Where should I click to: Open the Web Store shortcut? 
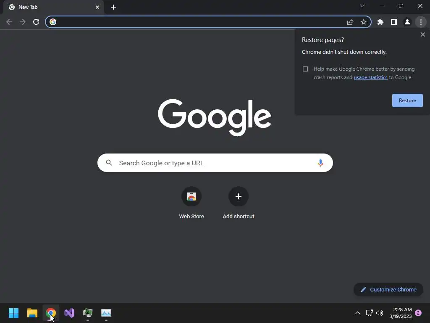[x=191, y=203]
